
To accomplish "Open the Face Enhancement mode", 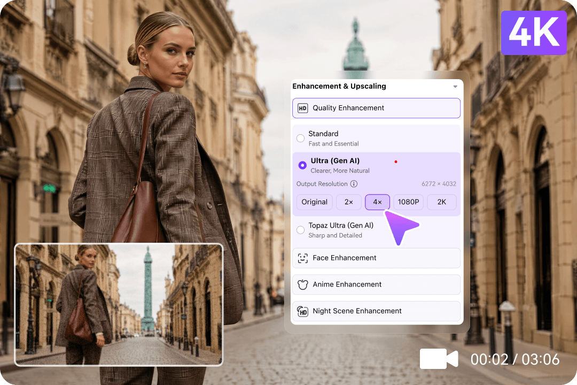I will [x=376, y=258].
